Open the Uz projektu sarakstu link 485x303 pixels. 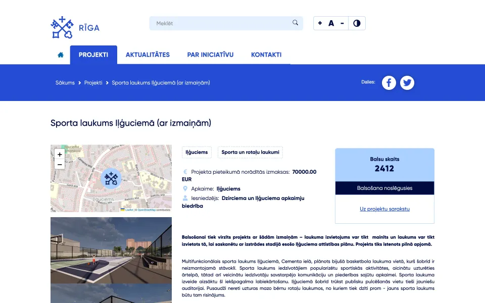(384, 209)
